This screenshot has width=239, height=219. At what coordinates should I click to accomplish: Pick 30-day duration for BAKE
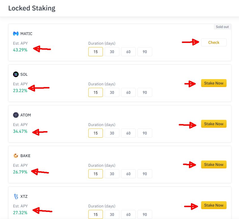(112, 174)
